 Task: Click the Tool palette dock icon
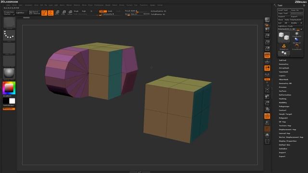tap(304, 5)
